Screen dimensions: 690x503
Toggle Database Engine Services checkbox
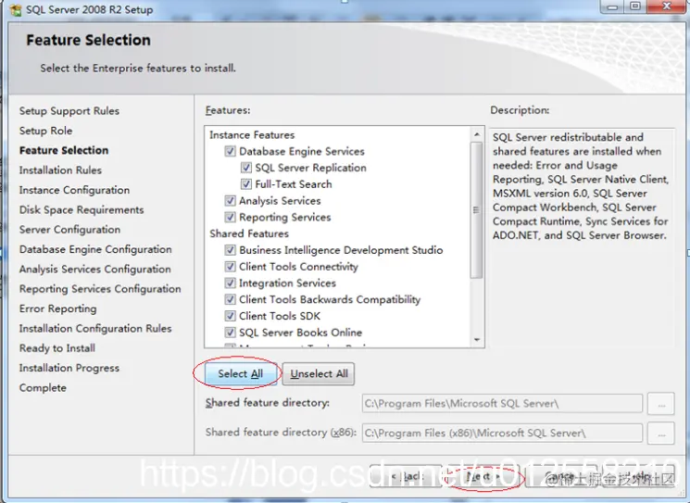point(230,151)
